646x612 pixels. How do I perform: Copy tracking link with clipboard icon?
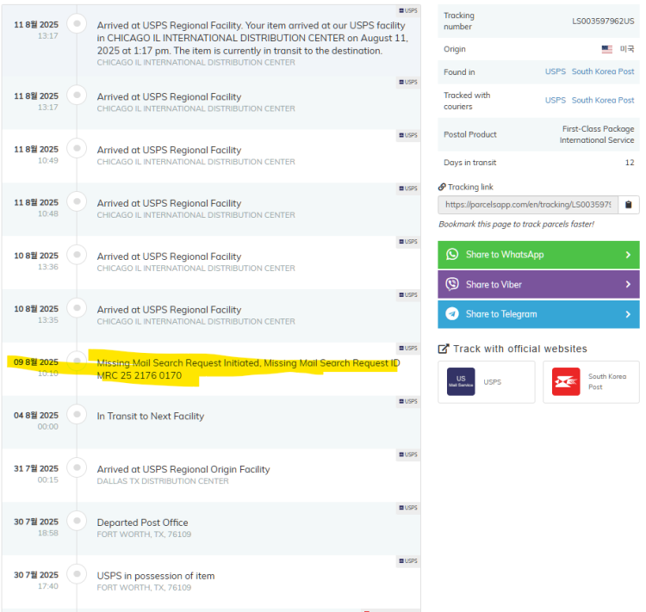coord(628,205)
